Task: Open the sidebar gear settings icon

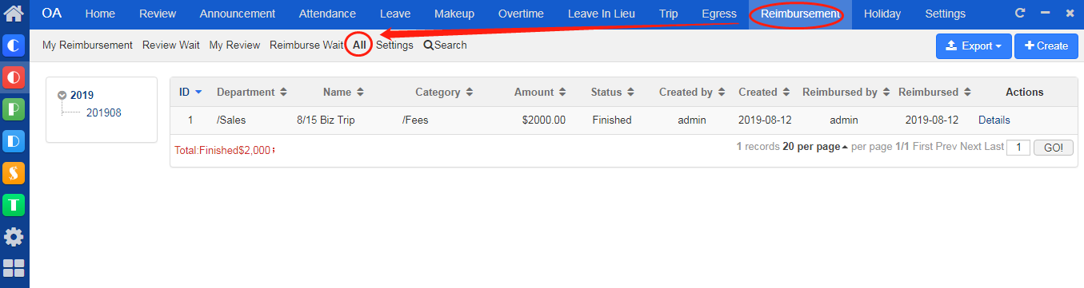Action: tap(14, 237)
